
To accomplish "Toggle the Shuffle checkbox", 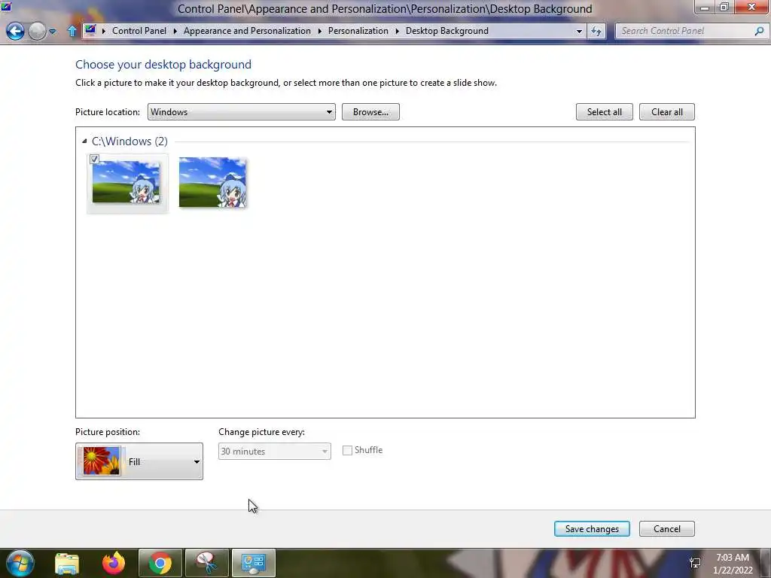I will click(348, 450).
